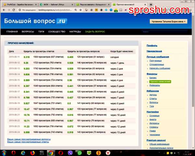This screenshot has width=195, height=156.
Task: Open Viber from taskbar
Action: click(x=70, y=153)
